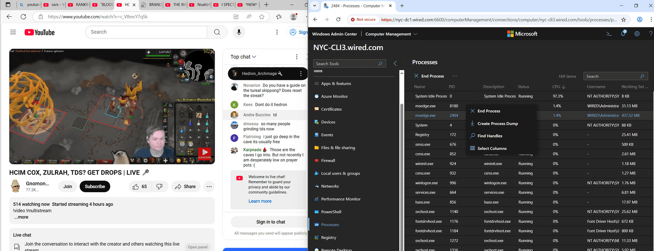This screenshot has height=251, width=654.
Task: Switch to the RANKIN browser tab
Action: point(78,5)
